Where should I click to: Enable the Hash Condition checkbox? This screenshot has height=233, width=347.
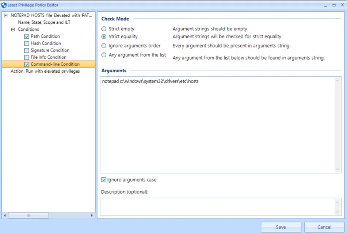click(27, 43)
